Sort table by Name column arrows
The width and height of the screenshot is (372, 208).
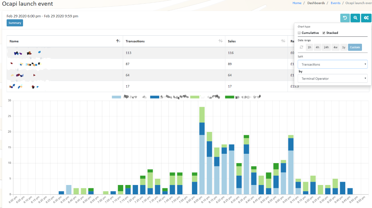(x=118, y=41)
